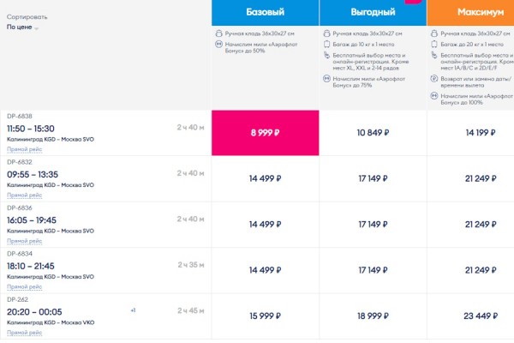The image size is (514, 343).
Task: Choose the highlighted 8 999 ₽ fare
Action: click(x=266, y=133)
